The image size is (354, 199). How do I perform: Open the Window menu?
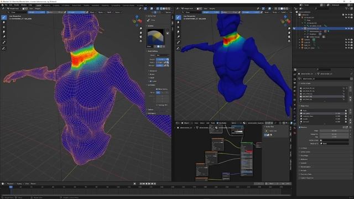23,5
